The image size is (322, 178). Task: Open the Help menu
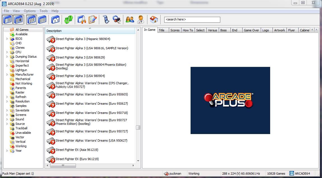pos(55,11)
